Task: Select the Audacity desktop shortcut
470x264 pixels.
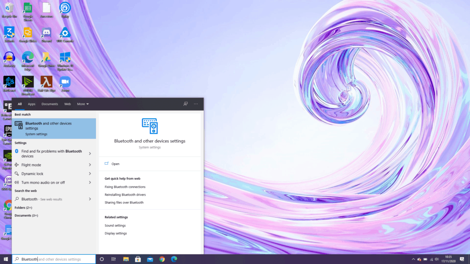Action: tap(9, 58)
